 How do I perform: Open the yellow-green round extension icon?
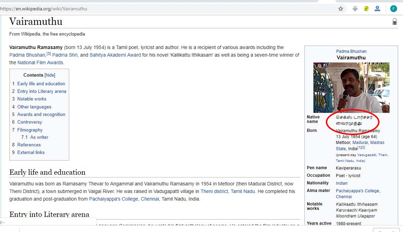(366, 9)
